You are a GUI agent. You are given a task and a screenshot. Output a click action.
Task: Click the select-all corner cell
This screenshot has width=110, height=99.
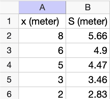[9, 7]
